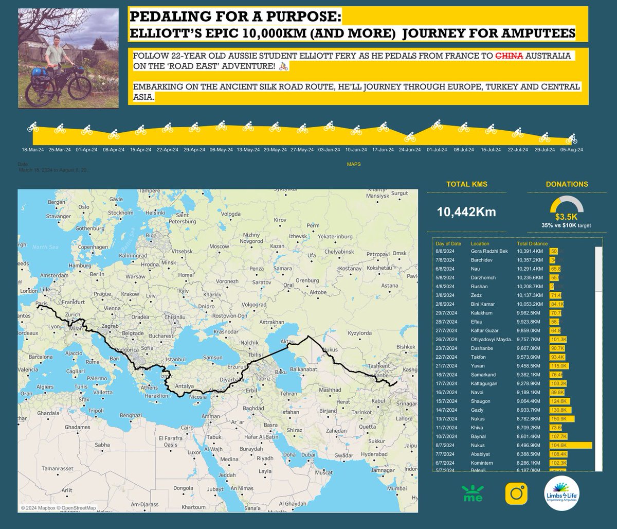
Task: Select the cyclist icon at 24-Jun-24 dip
Action: pyautogui.click(x=410, y=136)
